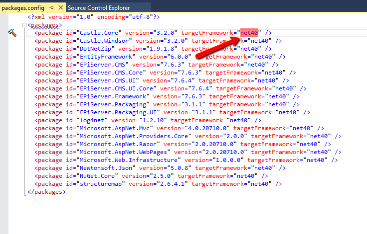367x234 pixels.
Task: Click the Microsoft.AspNet.Mvc package id
Action: pos(115,128)
